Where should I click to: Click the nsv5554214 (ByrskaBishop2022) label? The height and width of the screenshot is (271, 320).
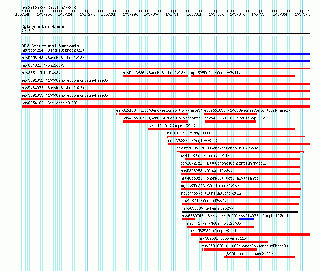click(53, 50)
